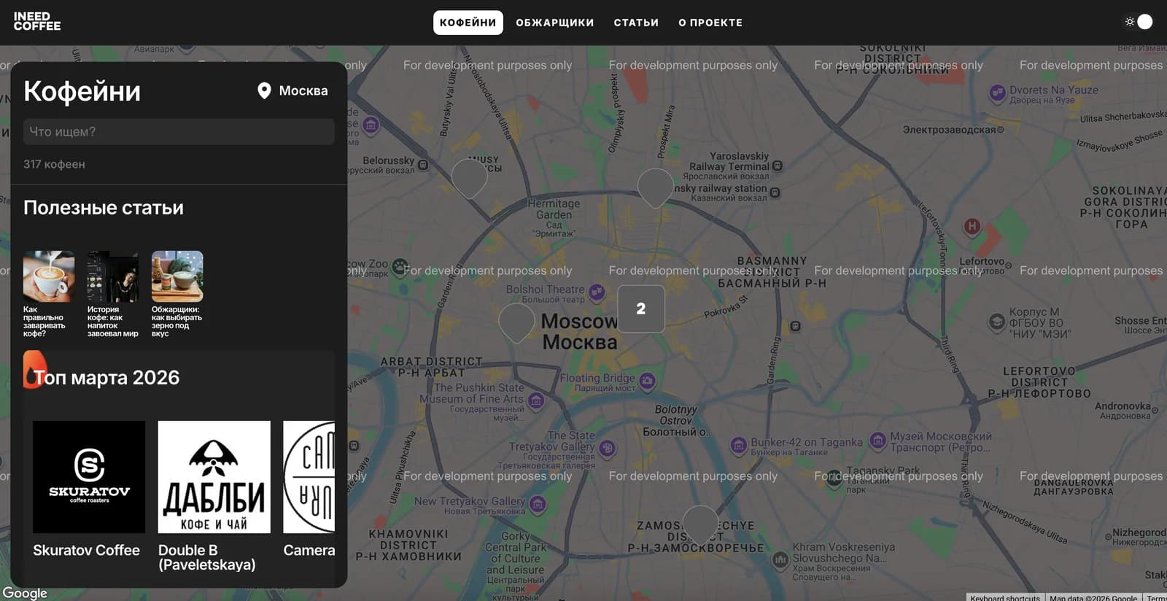Image resolution: width=1167 pixels, height=601 pixels.
Task: Click the map cluster marker labeled 2
Action: point(640,309)
